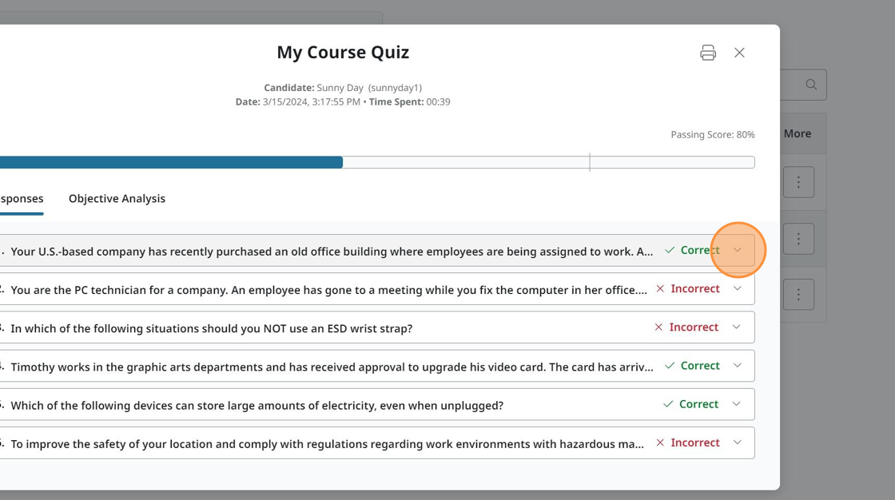Open the third row's three-dot menu
895x500 pixels.
[x=798, y=295]
